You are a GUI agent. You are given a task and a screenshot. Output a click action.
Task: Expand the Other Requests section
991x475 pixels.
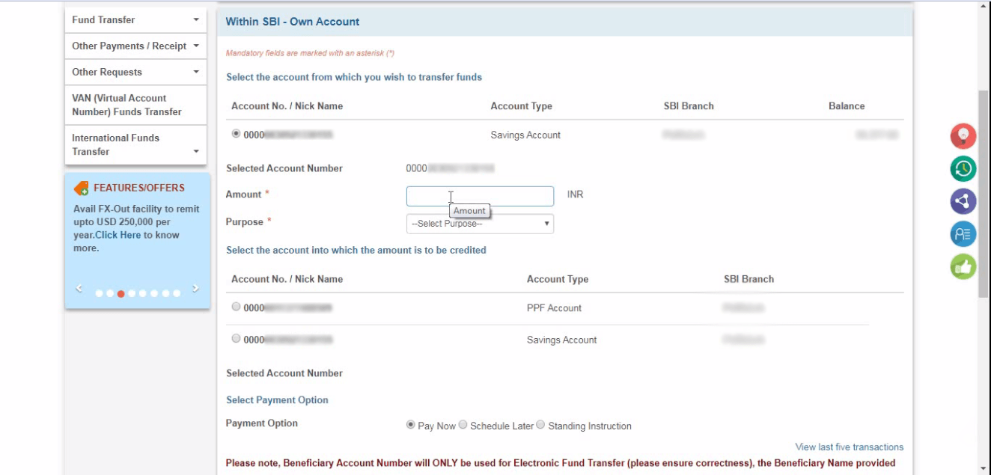[x=135, y=71]
